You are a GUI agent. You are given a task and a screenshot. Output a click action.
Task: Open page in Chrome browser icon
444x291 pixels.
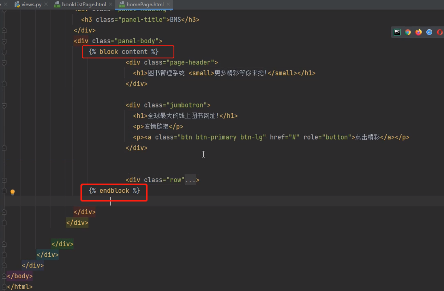[x=408, y=32]
